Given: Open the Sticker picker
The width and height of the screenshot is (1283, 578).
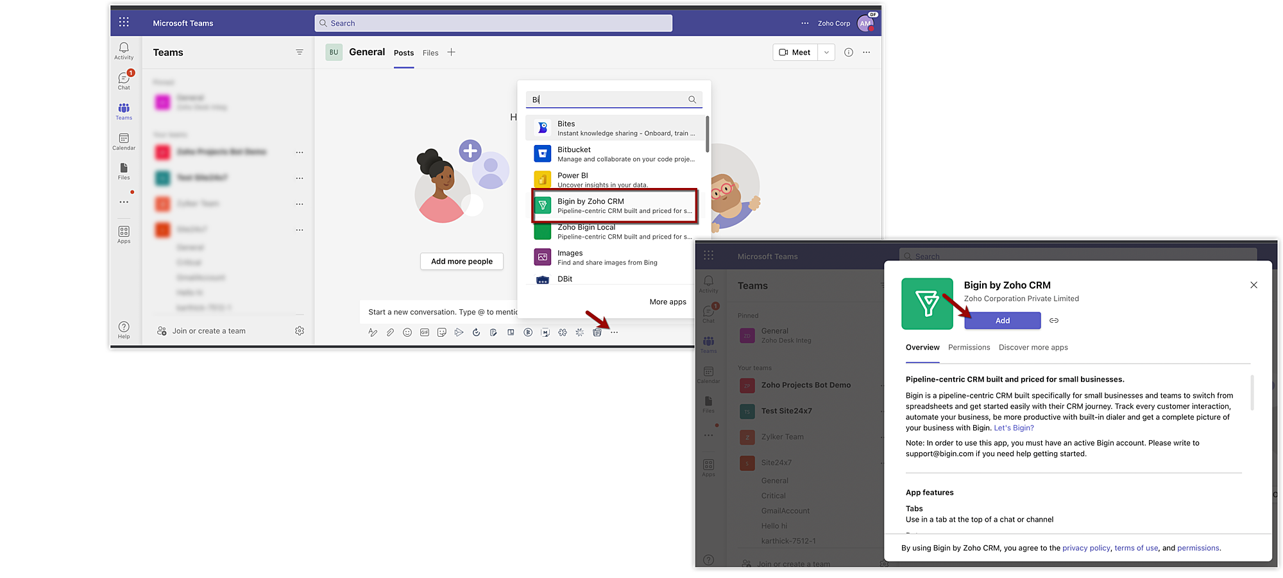Looking at the screenshot, I should (442, 332).
